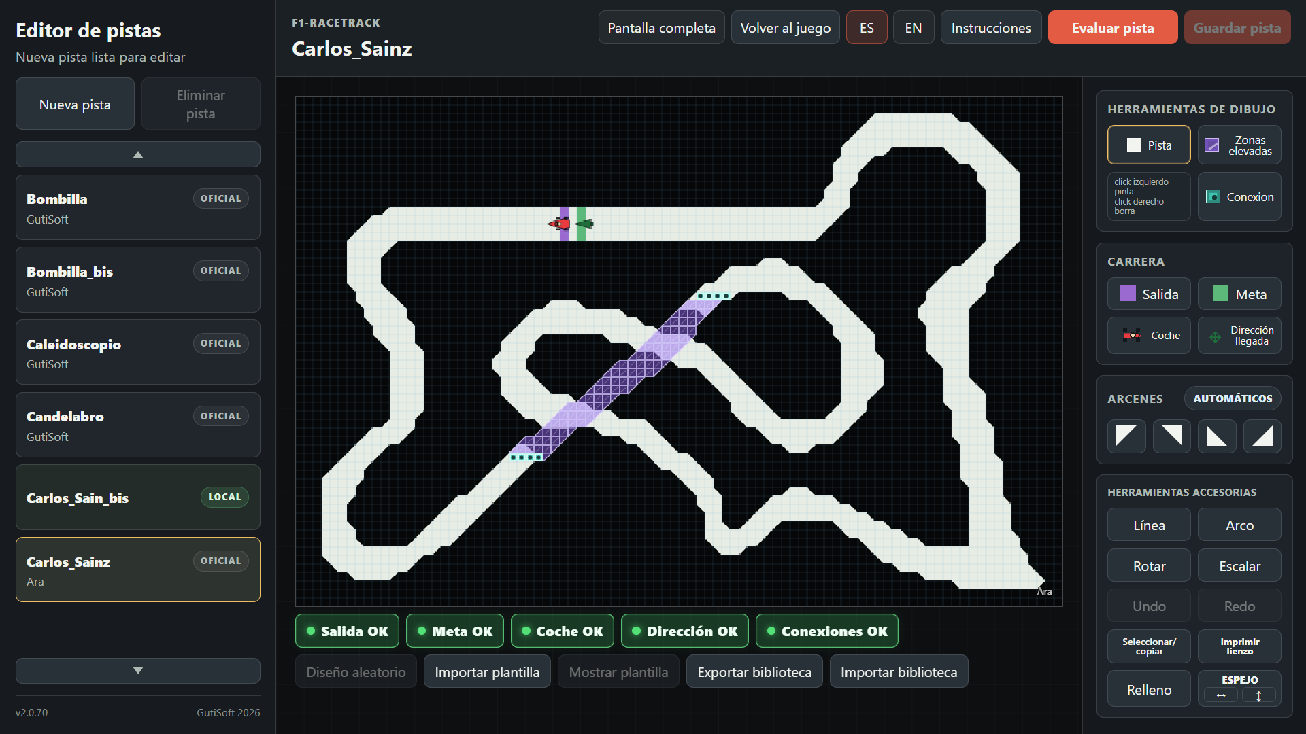This screenshot has width=1306, height=734.
Task: Load the Candelabro track
Action: [x=138, y=425]
